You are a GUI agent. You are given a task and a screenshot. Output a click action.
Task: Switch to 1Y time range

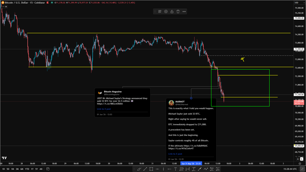32,169
